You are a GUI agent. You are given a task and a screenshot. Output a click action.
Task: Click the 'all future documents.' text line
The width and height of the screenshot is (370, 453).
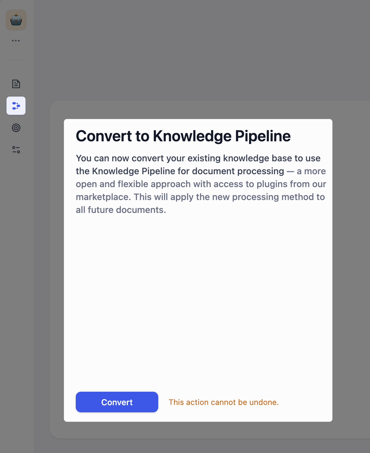tap(121, 210)
